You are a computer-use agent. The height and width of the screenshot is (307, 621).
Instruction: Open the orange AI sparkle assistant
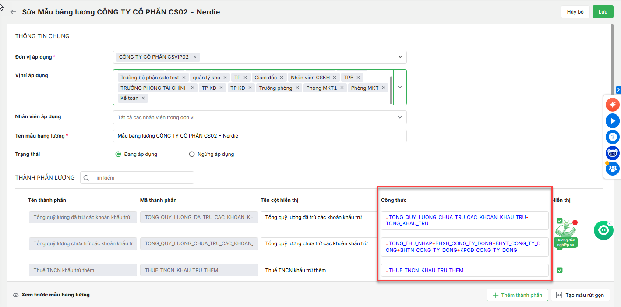point(612,105)
